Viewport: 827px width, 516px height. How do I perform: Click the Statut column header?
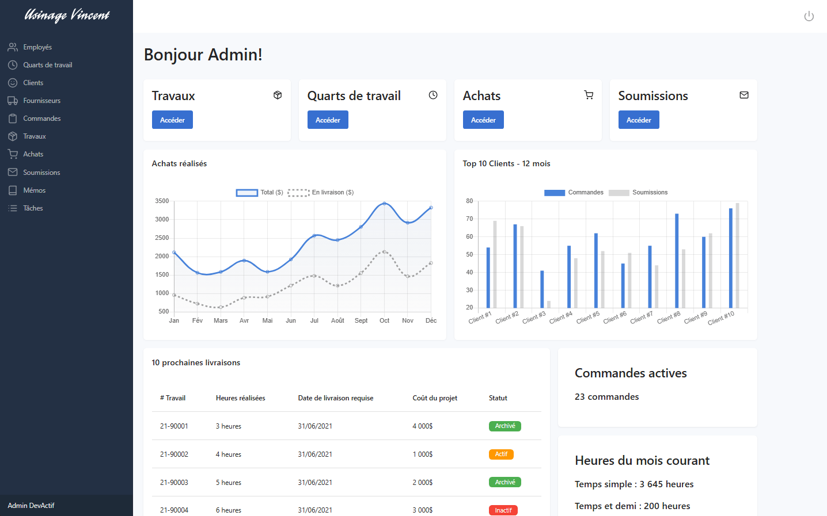[498, 398]
